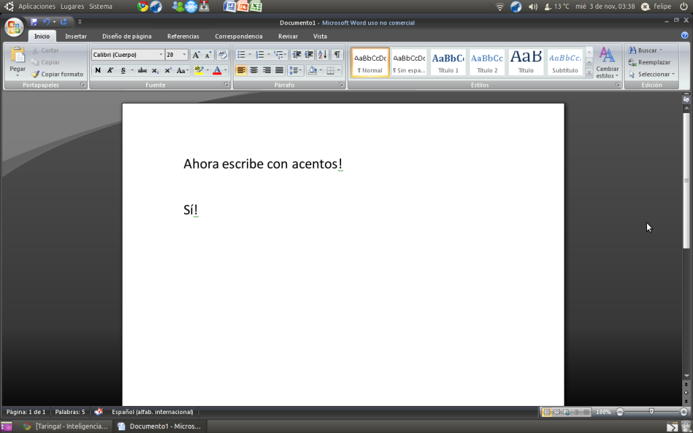
Task: Toggle italic (K) formatting
Action: point(110,70)
